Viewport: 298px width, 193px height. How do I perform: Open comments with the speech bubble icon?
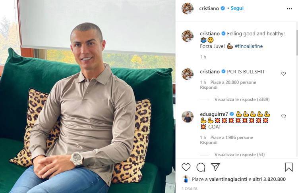pos(201,167)
